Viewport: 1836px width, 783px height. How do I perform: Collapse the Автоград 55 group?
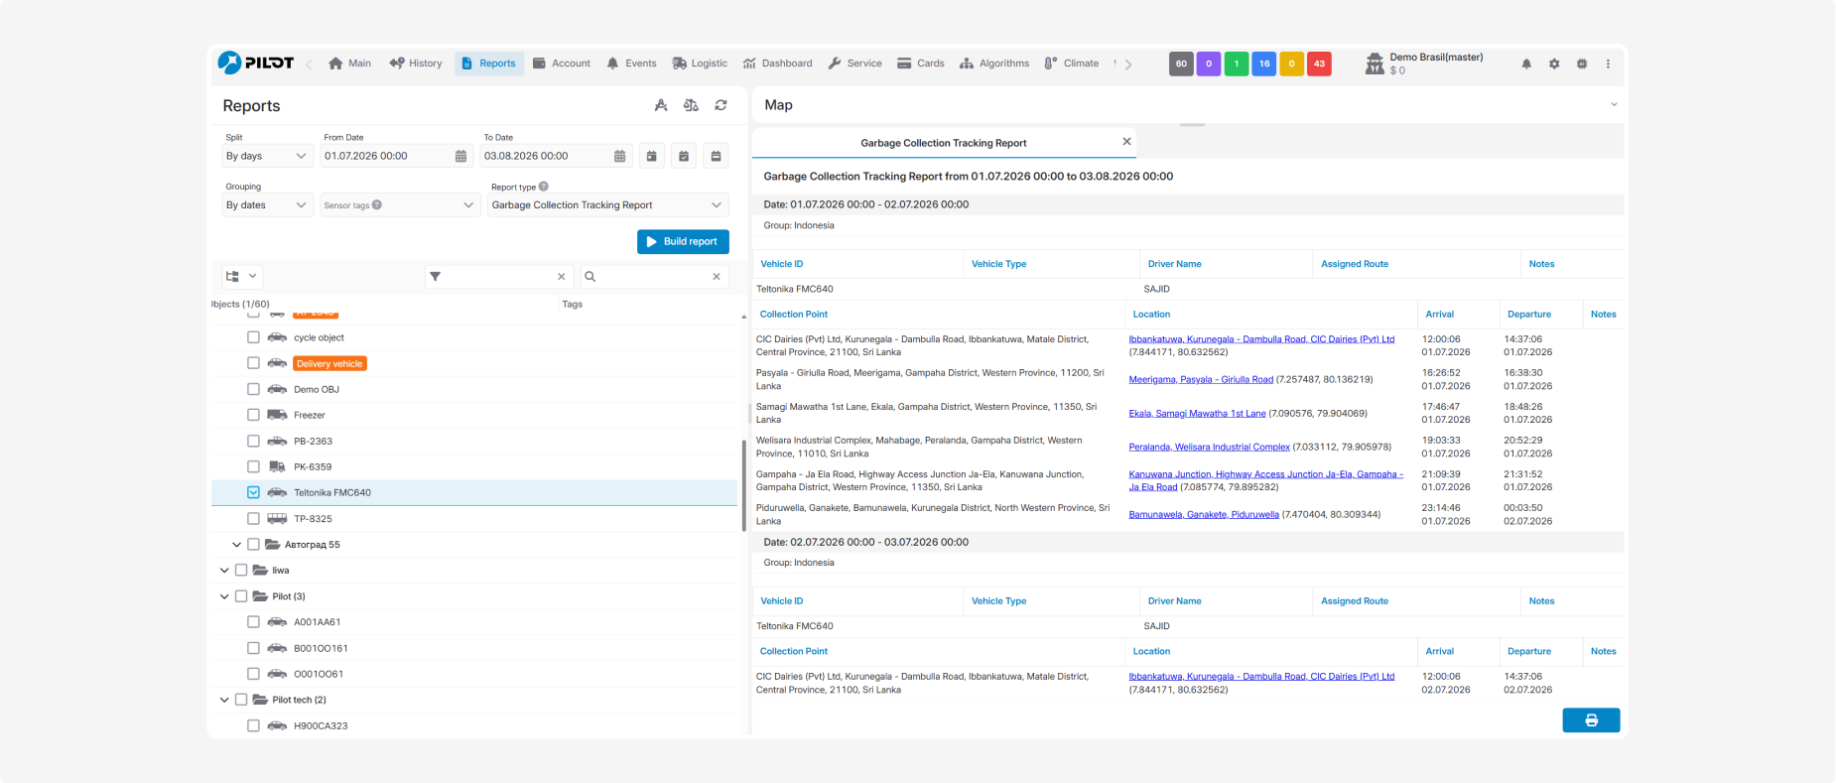coord(236,545)
